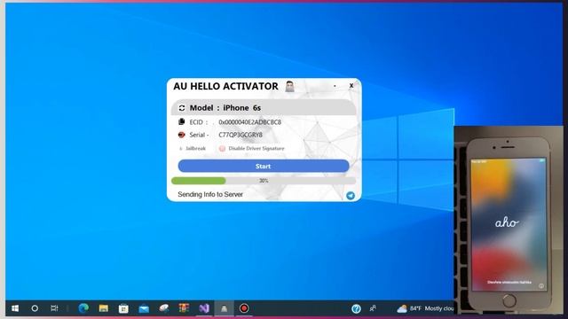Click the refresh icon beside Model
The height and width of the screenshot is (319, 568).
(x=182, y=108)
